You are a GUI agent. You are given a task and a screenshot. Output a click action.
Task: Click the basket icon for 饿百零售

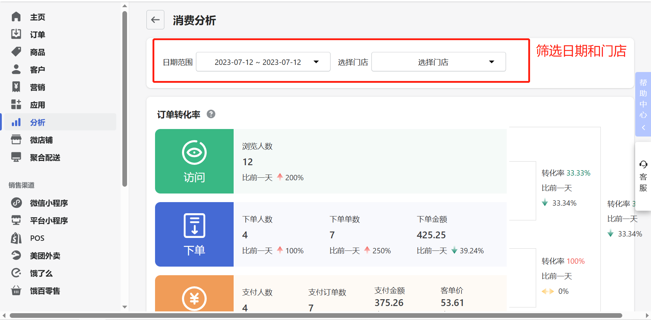pyautogui.click(x=16, y=290)
